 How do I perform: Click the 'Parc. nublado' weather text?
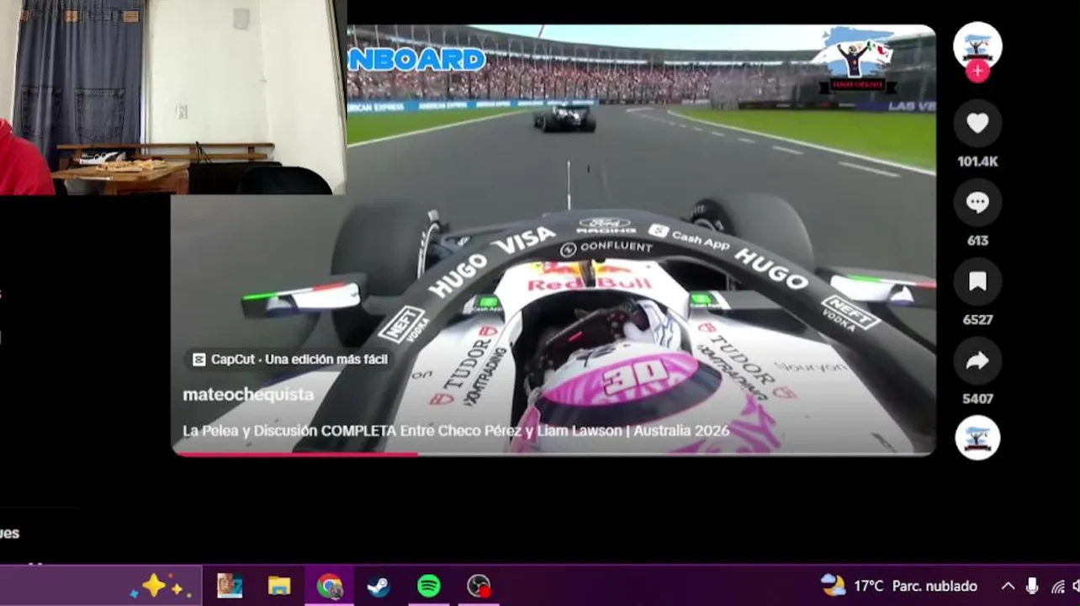(x=934, y=586)
